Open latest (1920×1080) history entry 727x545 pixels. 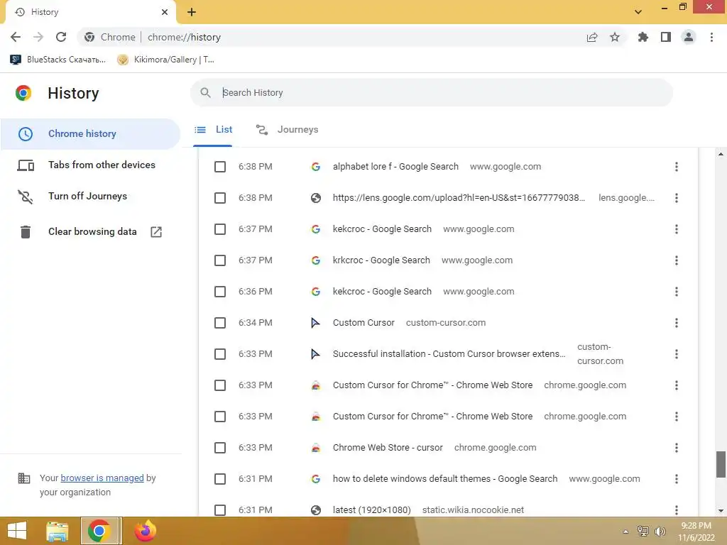coord(371,510)
